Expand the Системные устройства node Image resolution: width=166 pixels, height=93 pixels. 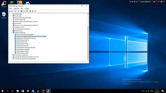point(11,55)
